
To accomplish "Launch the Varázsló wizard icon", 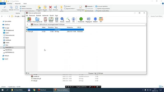I will (68, 20).
